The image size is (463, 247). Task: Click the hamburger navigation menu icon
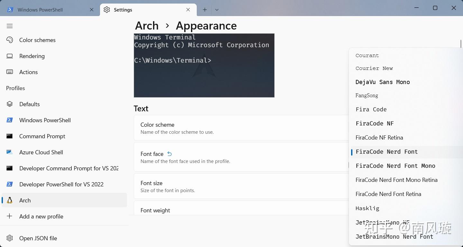tap(10, 26)
